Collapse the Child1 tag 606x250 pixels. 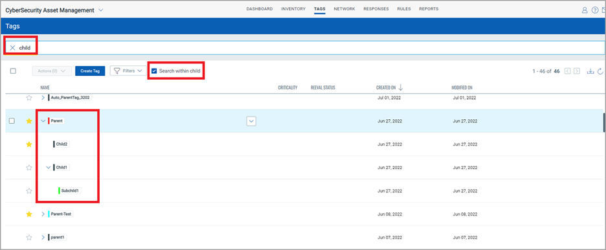[x=49, y=167]
